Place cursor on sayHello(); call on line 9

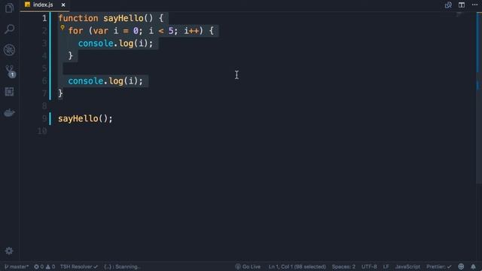coord(85,119)
